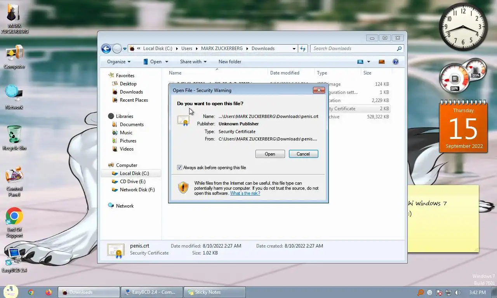Click the orange magnifier tray icon
The image size is (497, 298).
tap(421, 293)
